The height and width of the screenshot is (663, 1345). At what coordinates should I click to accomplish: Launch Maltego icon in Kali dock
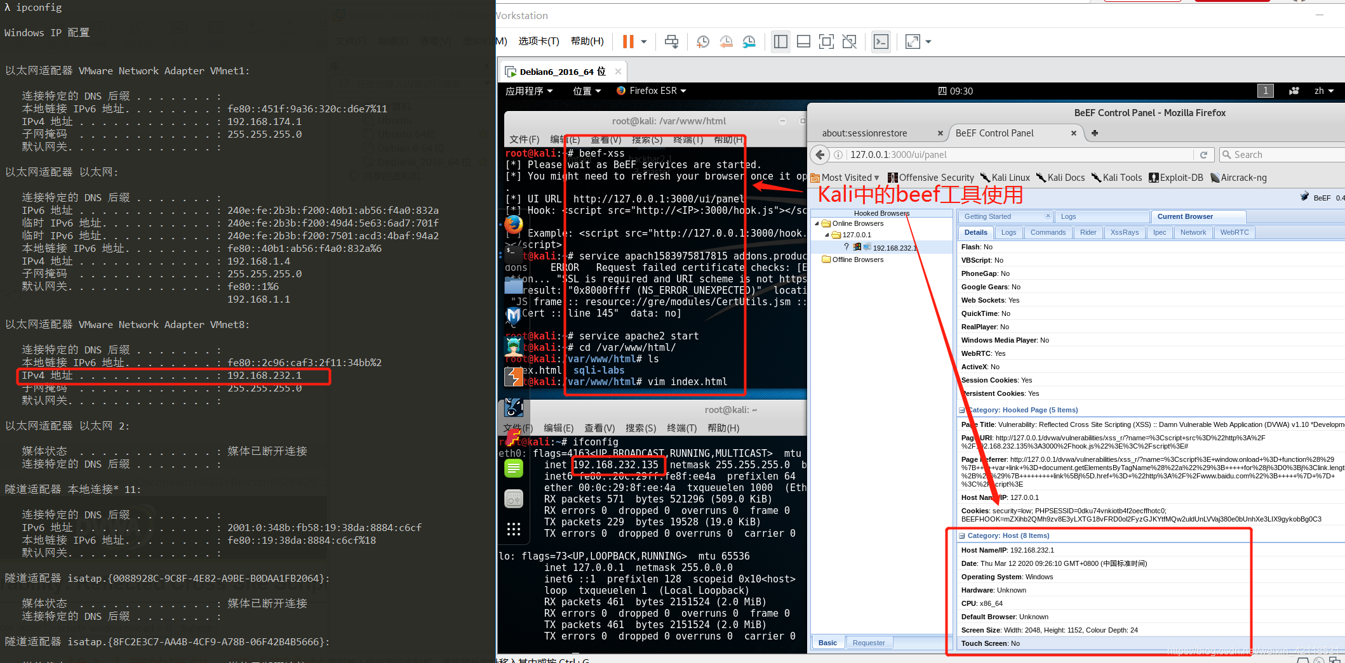click(513, 407)
